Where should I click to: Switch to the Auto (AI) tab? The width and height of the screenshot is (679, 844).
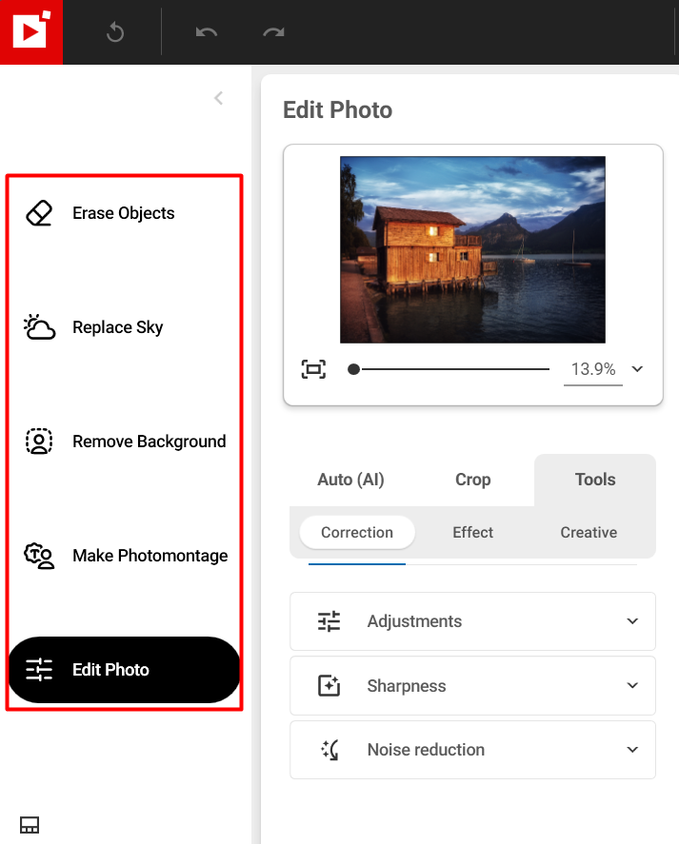tap(350, 480)
